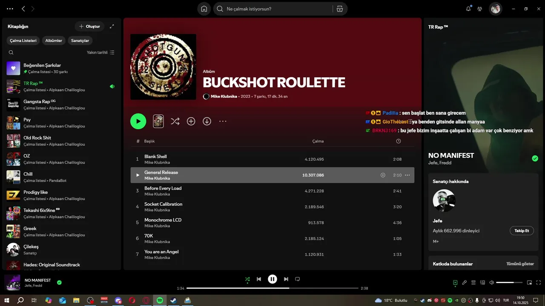Screen dimensions: 545x306
Task: Open the Yakın tarihli sort dropdown
Action: point(100,53)
